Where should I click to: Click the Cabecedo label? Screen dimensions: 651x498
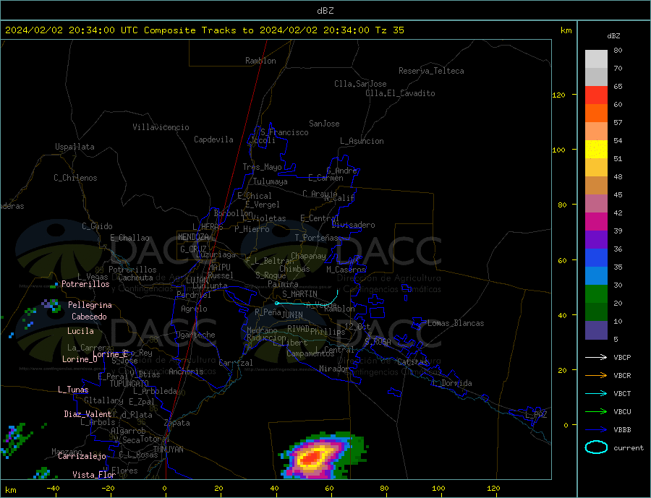pos(89,317)
